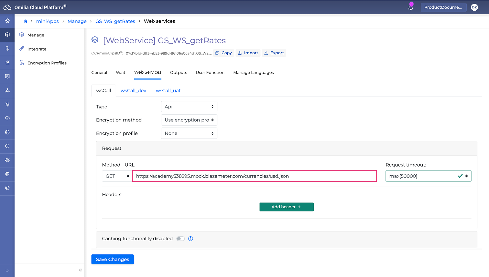Image resolution: width=489 pixels, height=277 pixels.
Task: Open the home icon in left sidebar
Action: (7, 21)
